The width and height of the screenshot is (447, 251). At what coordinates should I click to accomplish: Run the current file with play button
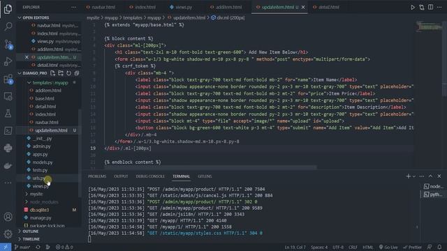[x=413, y=7]
